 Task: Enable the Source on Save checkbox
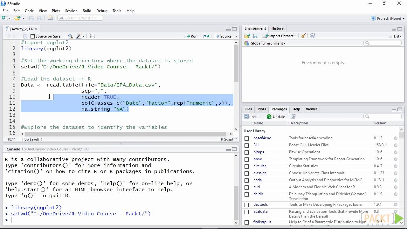pos(32,36)
